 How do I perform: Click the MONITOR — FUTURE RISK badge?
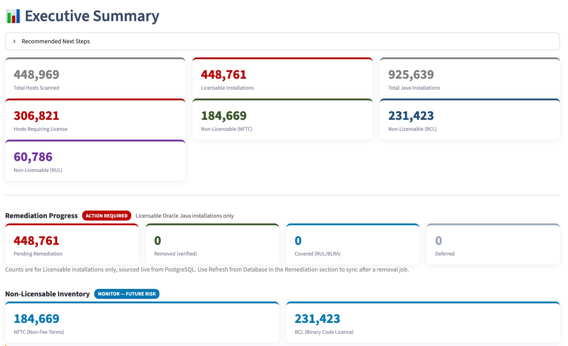127,294
